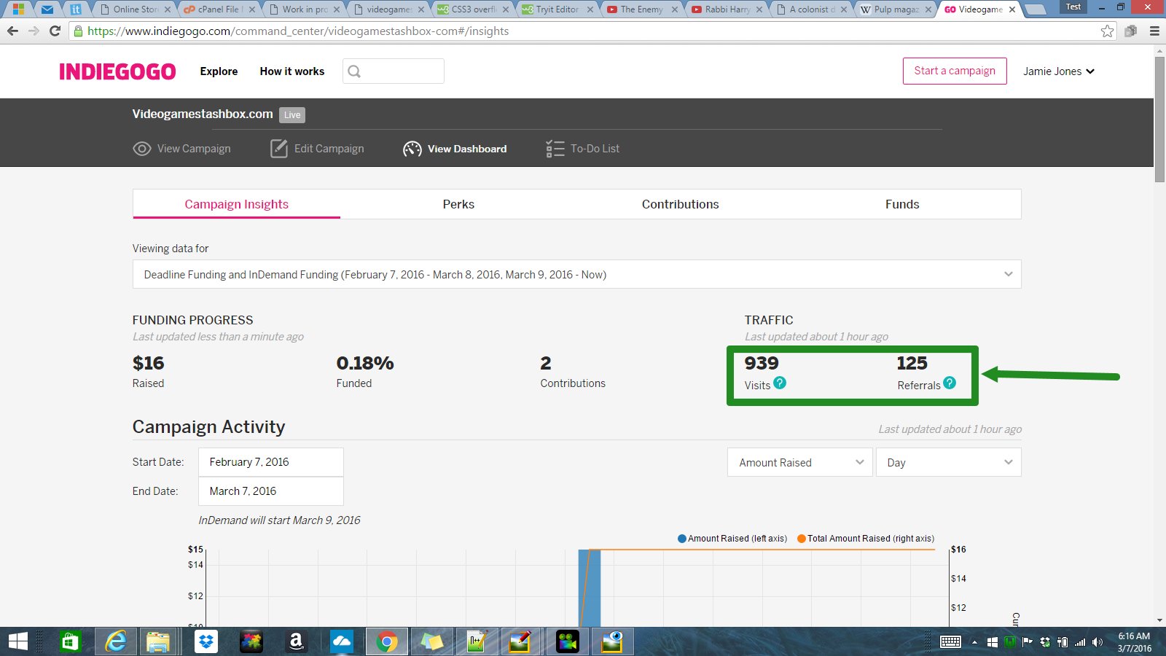Click the Start a campaign button
The height and width of the screenshot is (656, 1166).
(955, 71)
